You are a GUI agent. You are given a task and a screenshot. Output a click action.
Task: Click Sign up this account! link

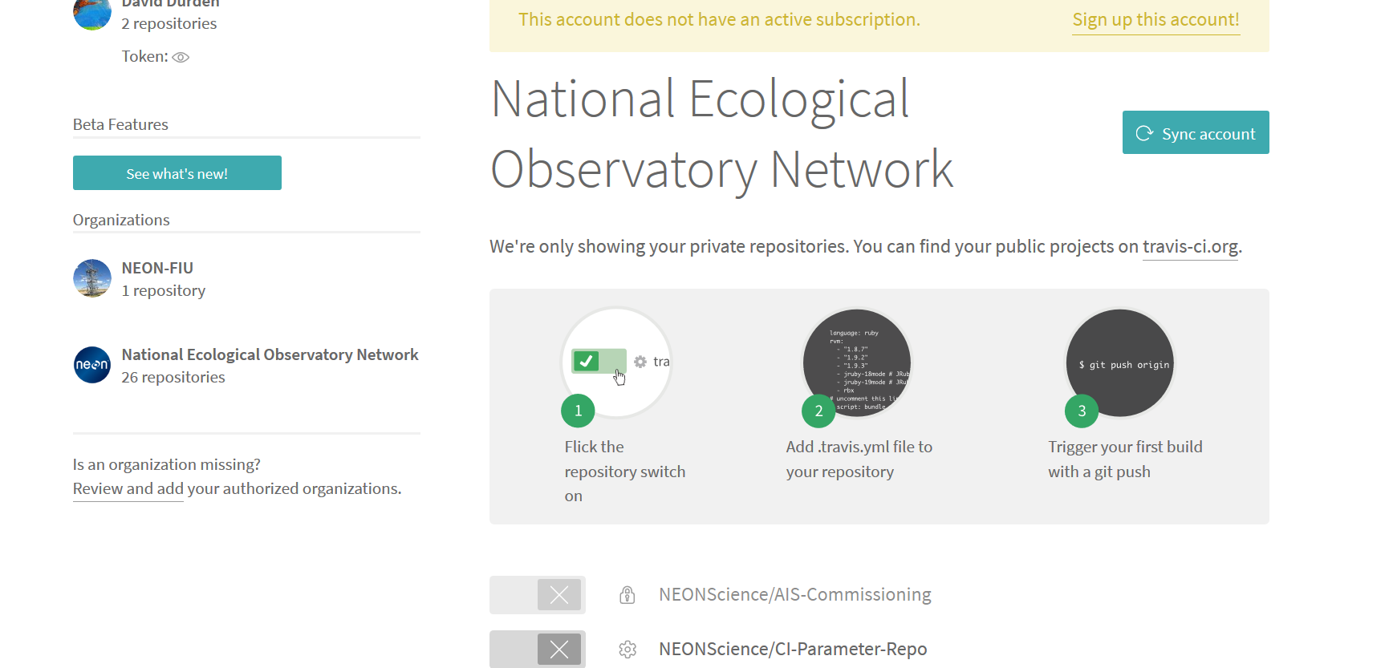point(1155,19)
